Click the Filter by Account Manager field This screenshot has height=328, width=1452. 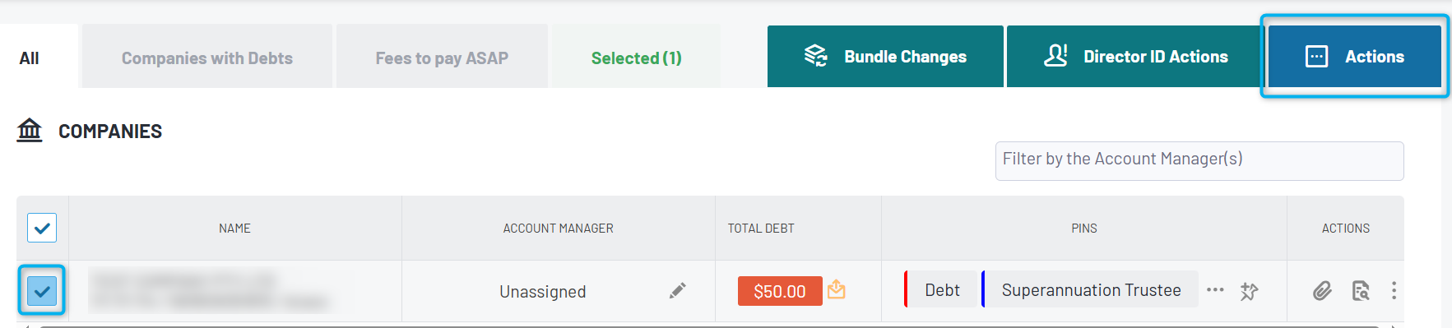[1199, 160]
